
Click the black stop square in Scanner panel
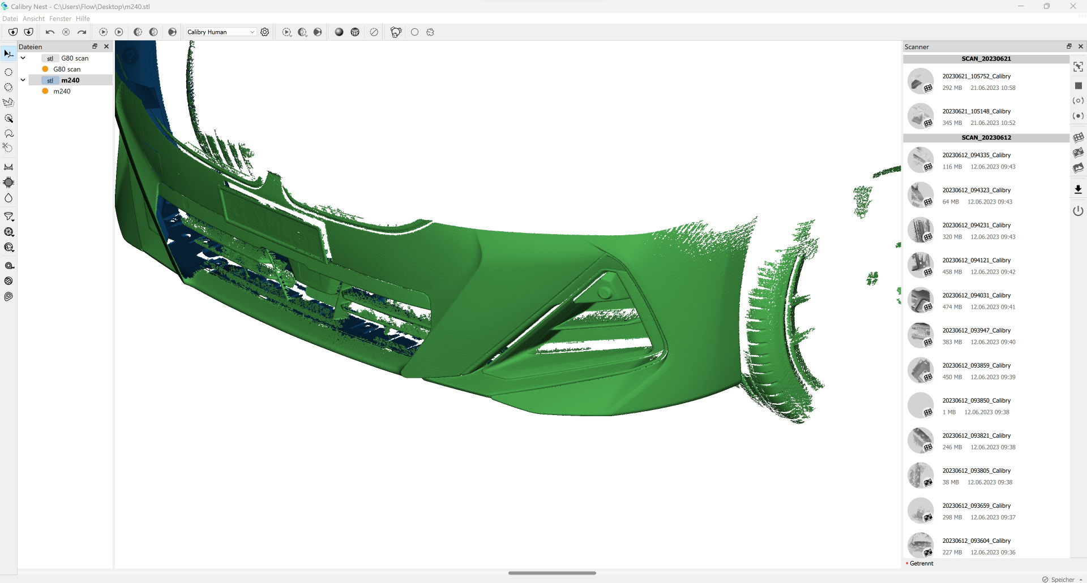point(1078,85)
